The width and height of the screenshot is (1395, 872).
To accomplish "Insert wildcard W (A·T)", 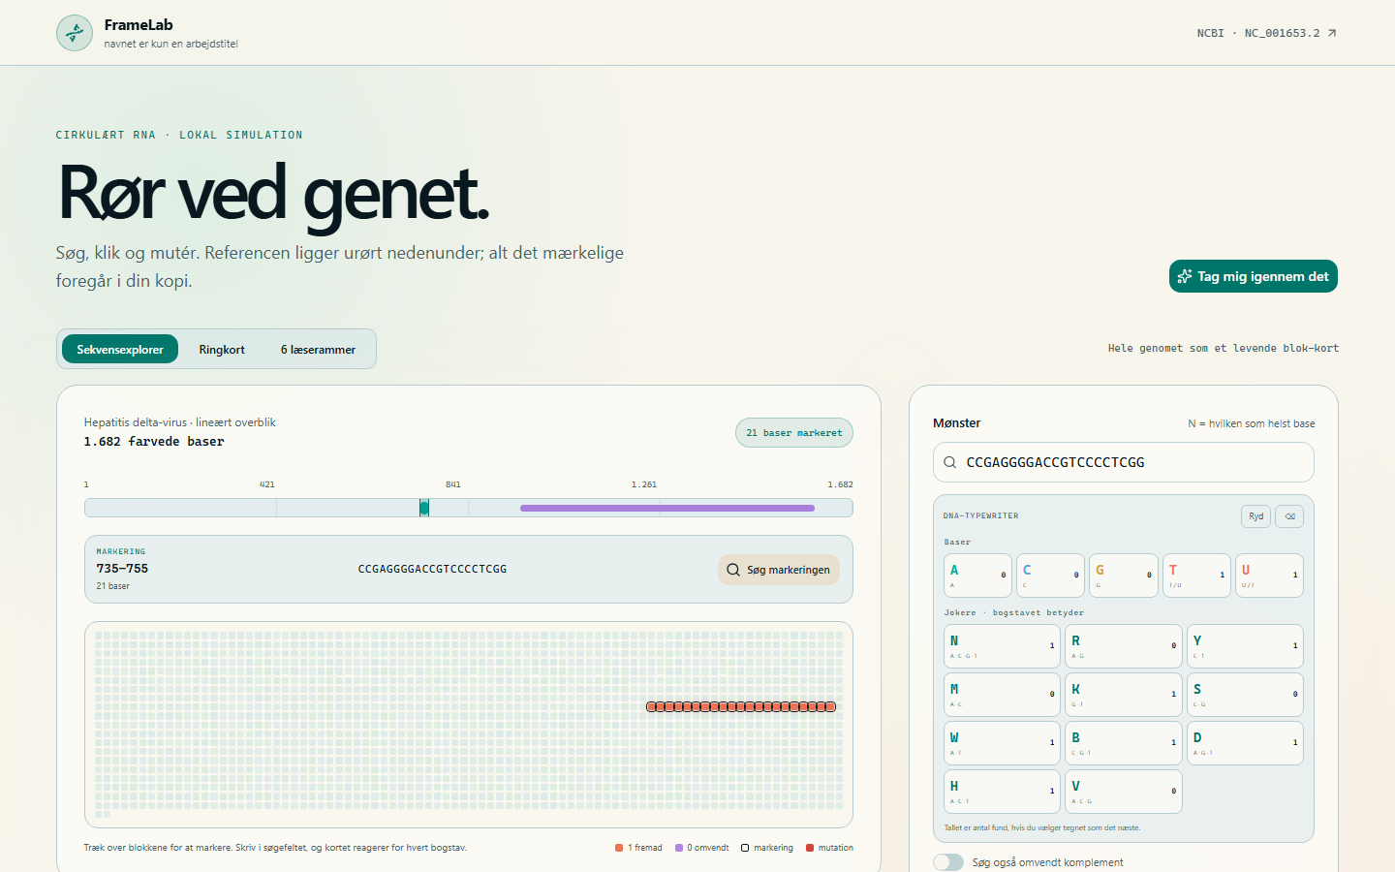I will (x=1002, y=743).
